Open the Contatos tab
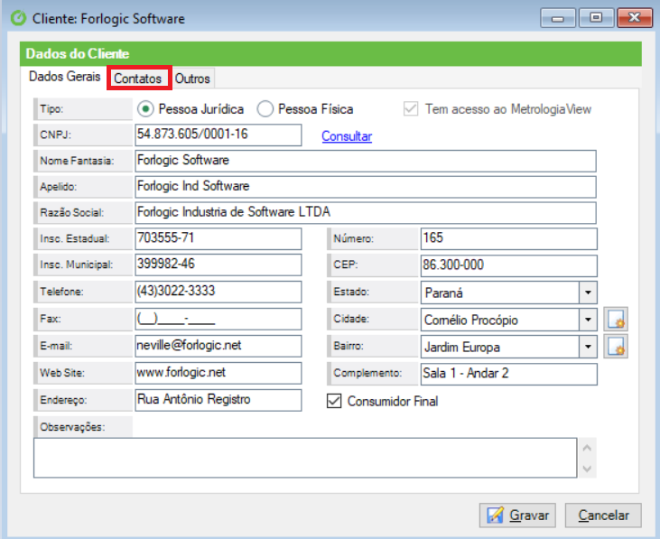 [x=138, y=79]
